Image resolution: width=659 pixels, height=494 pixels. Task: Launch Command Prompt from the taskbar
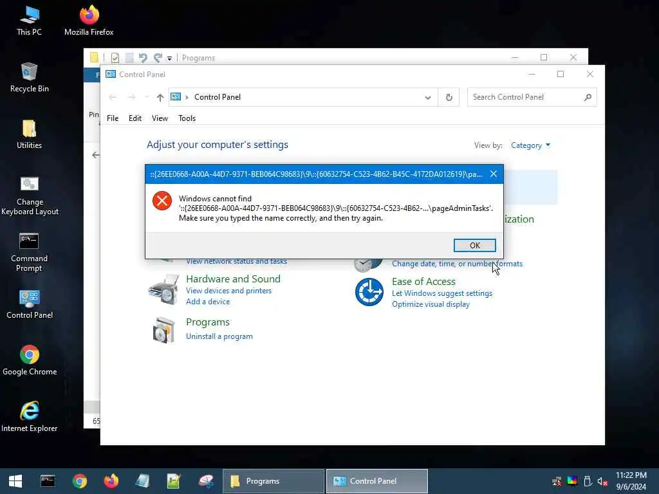[48, 481]
